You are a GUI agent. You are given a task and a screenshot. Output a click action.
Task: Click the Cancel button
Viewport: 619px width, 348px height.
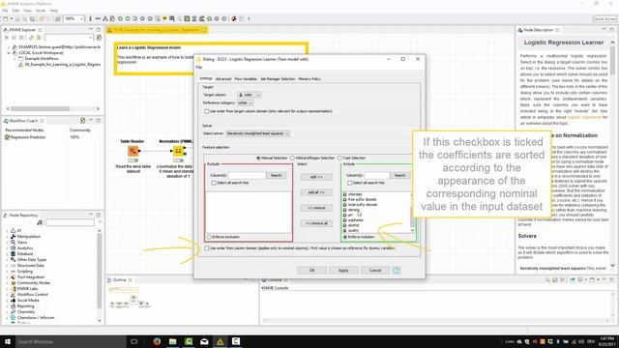375,271
